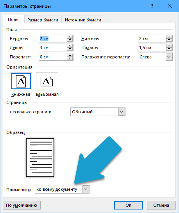
Task: Click the Отмена button
Action: click(161, 205)
